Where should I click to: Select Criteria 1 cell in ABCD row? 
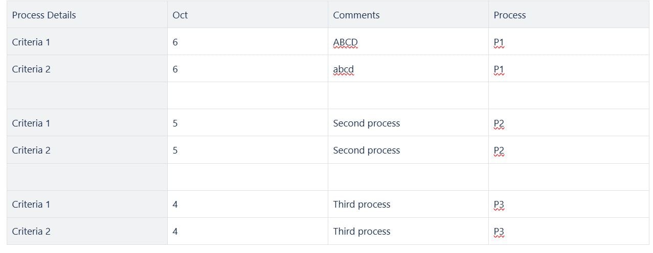(87, 42)
